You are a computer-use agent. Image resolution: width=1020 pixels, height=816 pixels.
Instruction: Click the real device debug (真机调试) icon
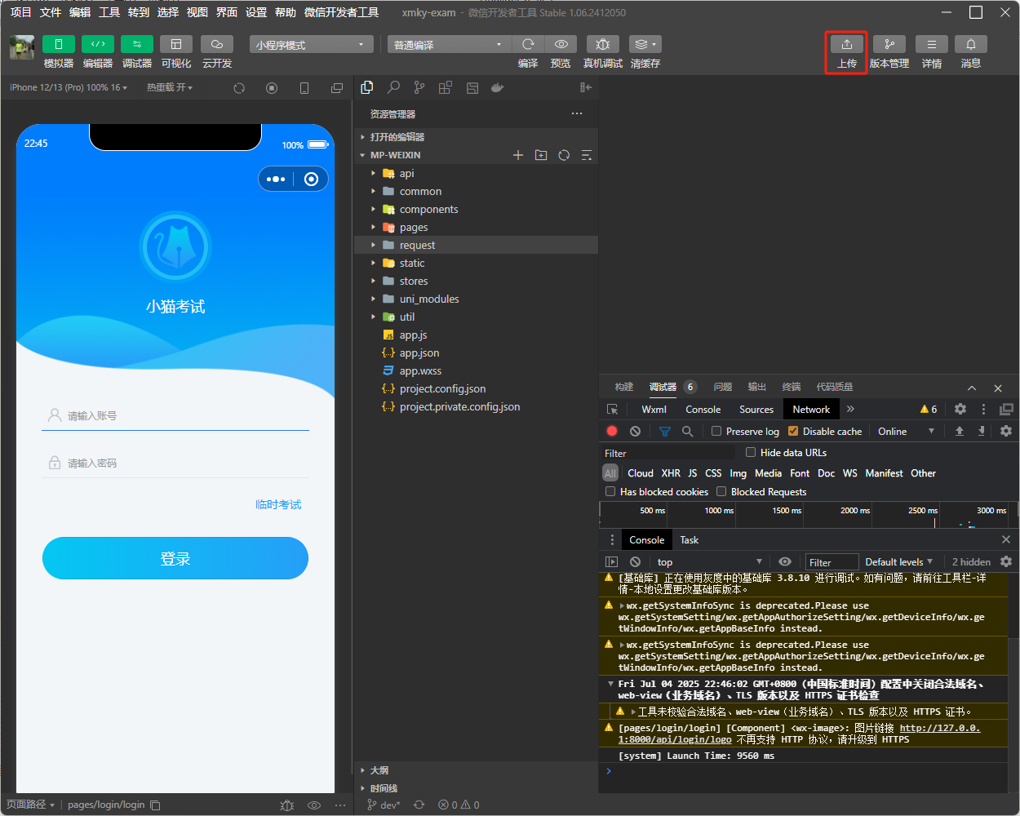click(602, 45)
